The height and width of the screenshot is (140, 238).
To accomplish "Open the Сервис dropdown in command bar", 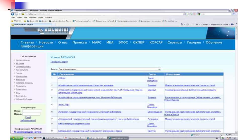I will tap(226, 24).
